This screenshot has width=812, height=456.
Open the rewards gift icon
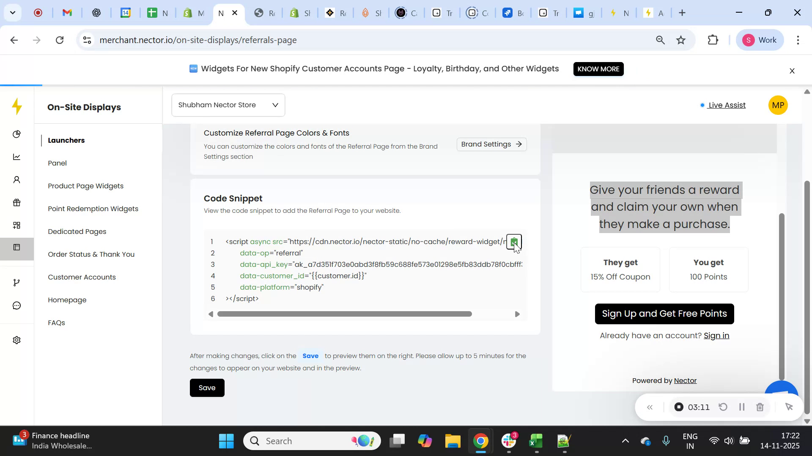pos(17,202)
